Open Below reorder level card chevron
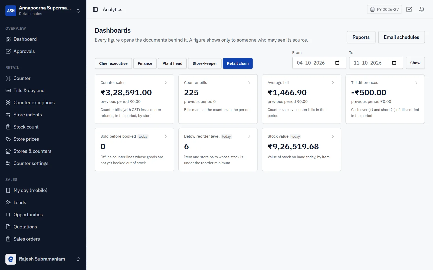433x270 pixels. [x=249, y=136]
